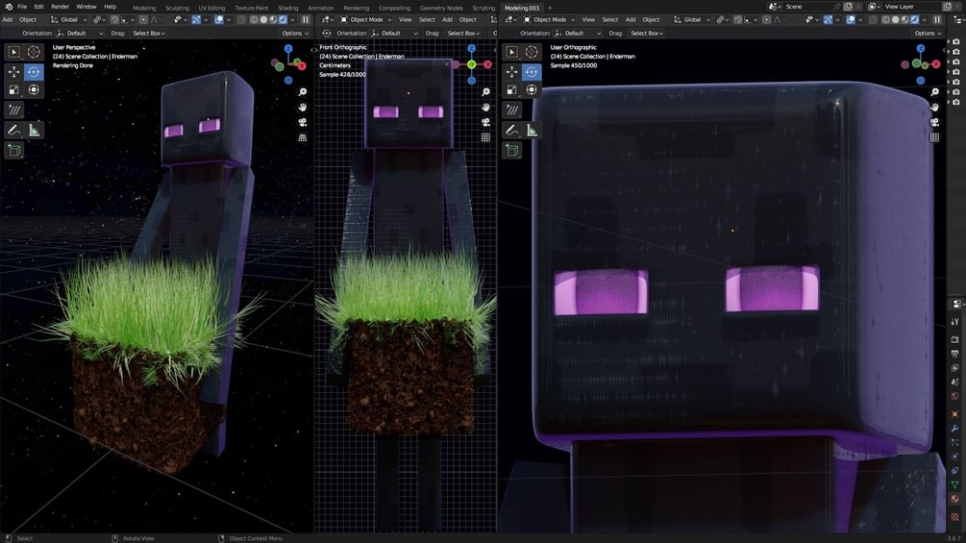Open the Render menu
Viewport: 966px width, 543px height.
click(x=60, y=7)
